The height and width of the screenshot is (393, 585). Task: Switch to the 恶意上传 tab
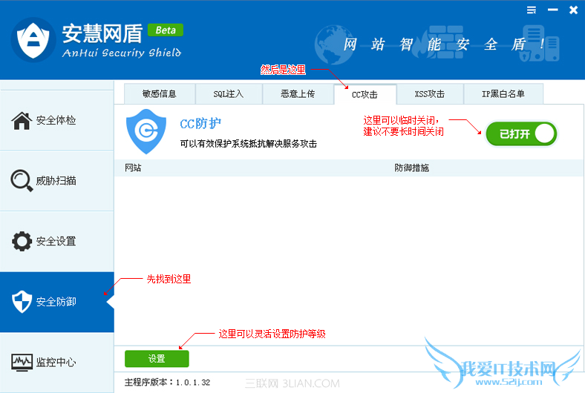coord(298,94)
